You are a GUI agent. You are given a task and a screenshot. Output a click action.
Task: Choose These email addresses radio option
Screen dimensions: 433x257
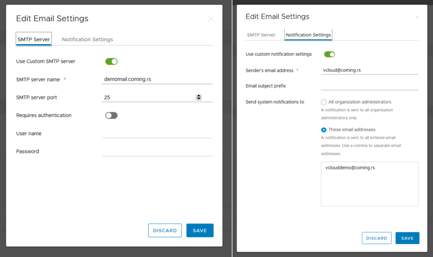pyautogui.click(x=324, y=130)
